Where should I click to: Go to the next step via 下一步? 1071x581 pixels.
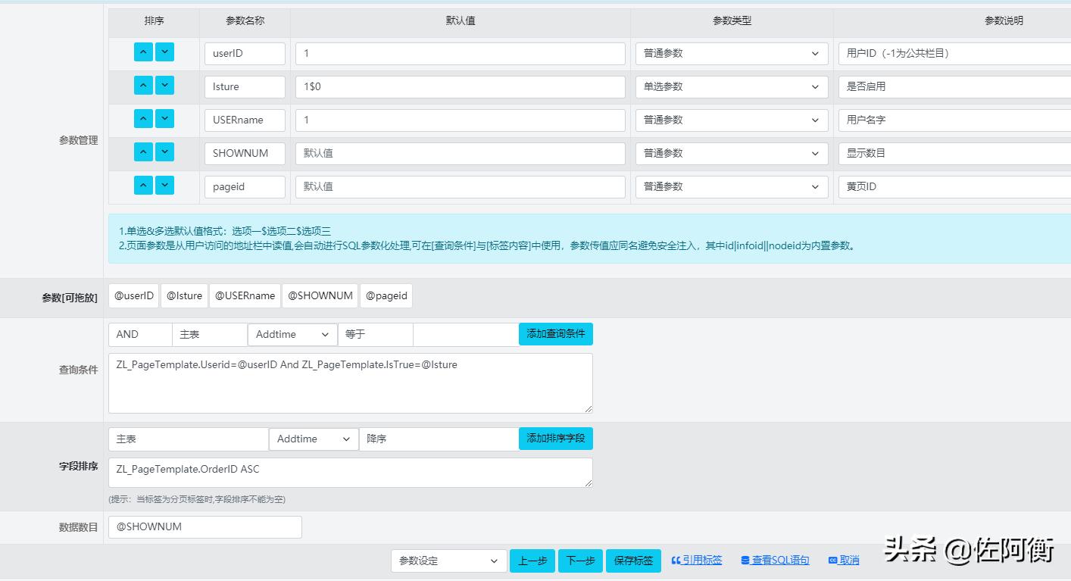(x=580, y=561)
